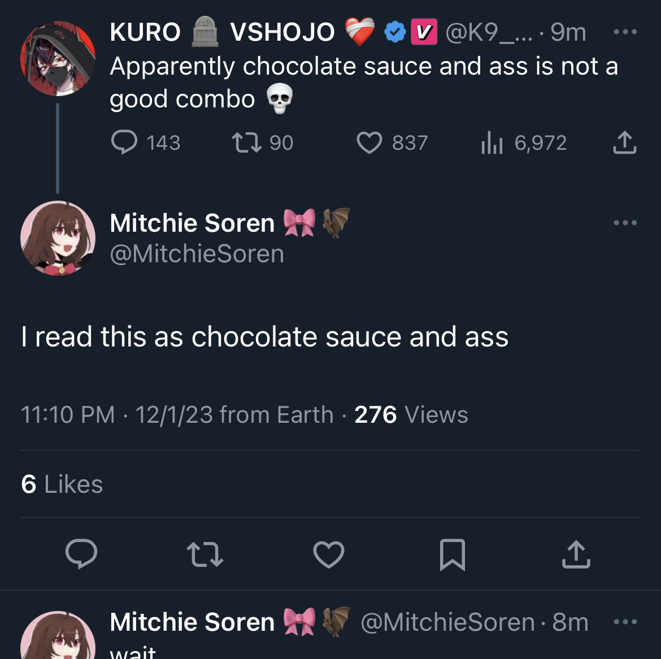
Task: Like Mitchie Soren's main tweet
Action: click(329, 554)
